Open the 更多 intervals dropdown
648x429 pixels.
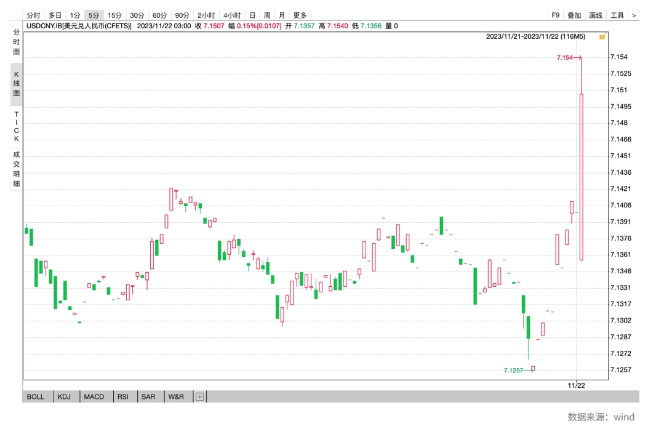300,15
